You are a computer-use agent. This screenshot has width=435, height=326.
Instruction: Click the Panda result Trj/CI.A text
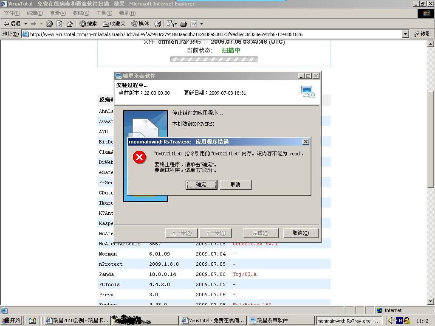click(244, 274)
